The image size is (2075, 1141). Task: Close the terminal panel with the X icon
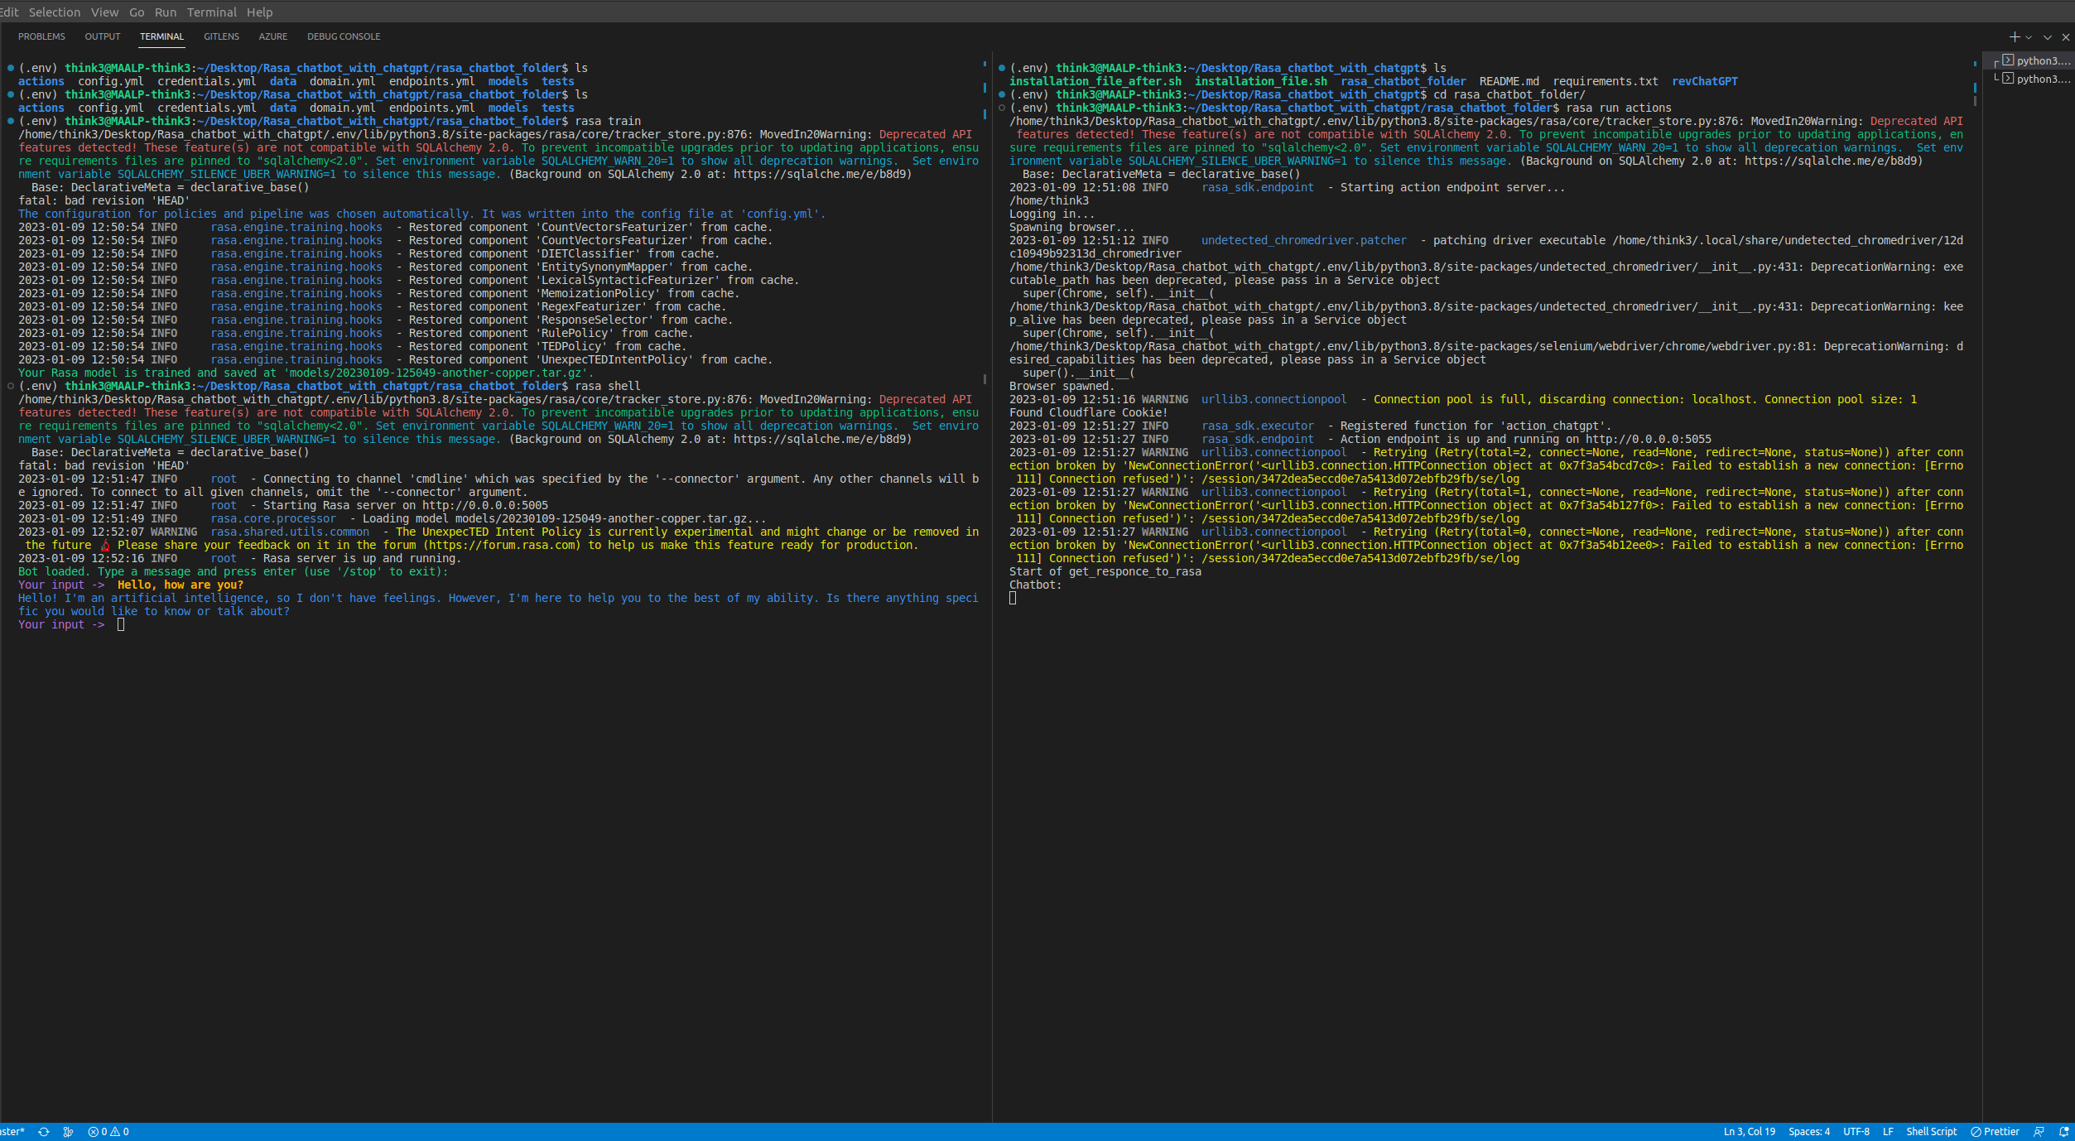click(2066, 37)
